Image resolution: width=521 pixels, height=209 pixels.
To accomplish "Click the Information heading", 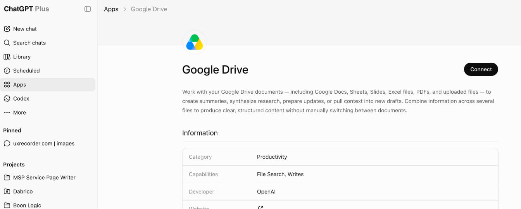I will tap(200, 133).
